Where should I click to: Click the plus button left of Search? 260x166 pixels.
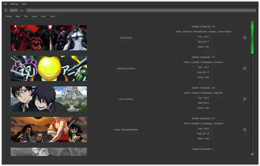(6, 11)
